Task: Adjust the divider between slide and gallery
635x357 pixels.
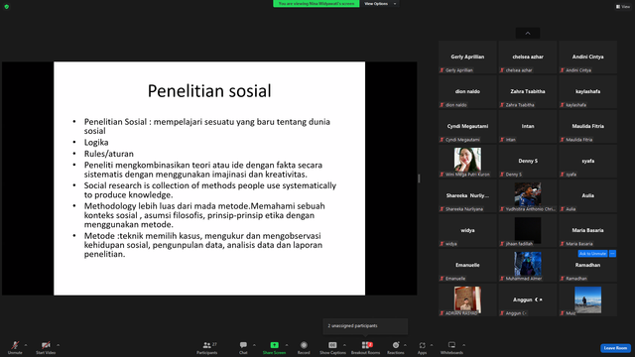Action: (419, 178)
